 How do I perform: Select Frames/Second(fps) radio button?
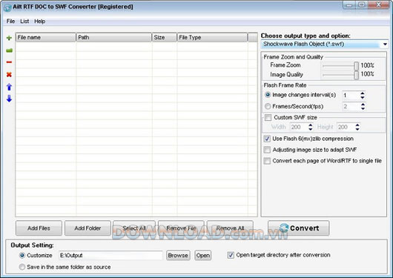(268, 106)
